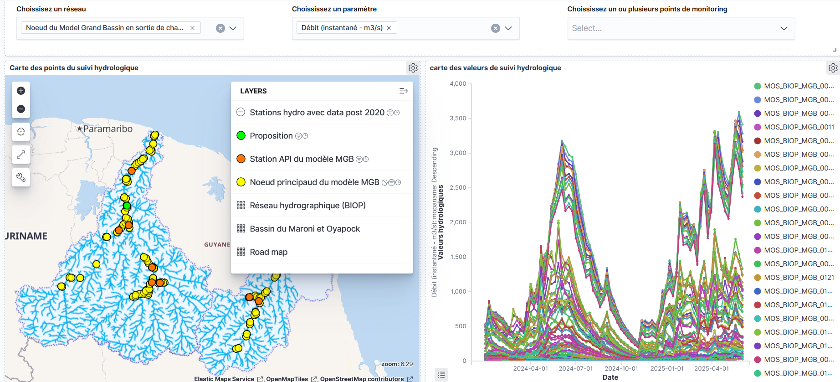Click filter icon beside Stations hydro layer
The width and height of the screenshot is (840, 382).
coord(390,113)
